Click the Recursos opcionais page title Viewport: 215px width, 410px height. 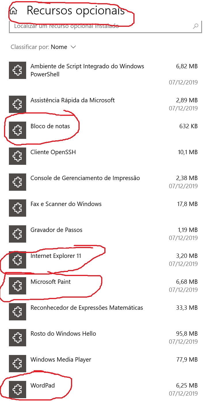(75, 11)
